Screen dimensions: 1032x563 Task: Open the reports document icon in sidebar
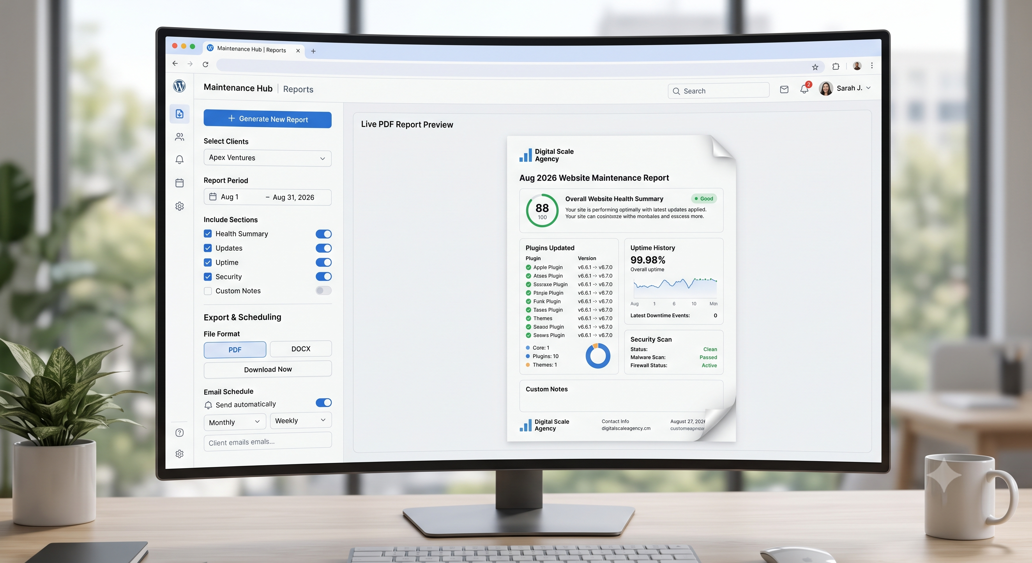(x=180, y=114)
